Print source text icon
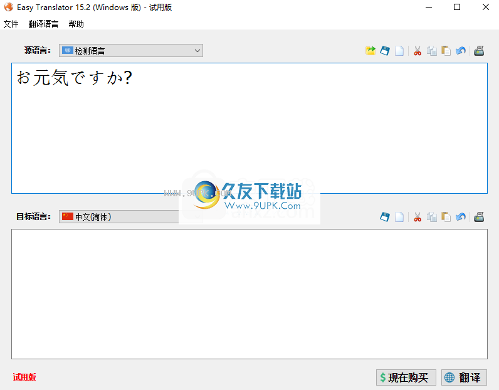This screenshot has width=499, height=390. pos(479,51)
